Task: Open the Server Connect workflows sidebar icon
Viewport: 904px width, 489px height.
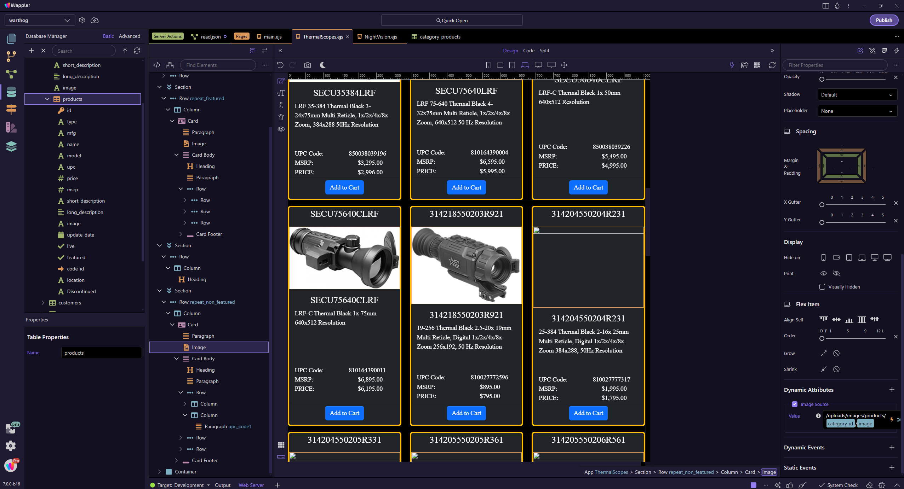Action: (11, 74)
